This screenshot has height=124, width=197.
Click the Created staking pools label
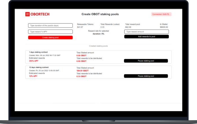(x=98, y=46)
